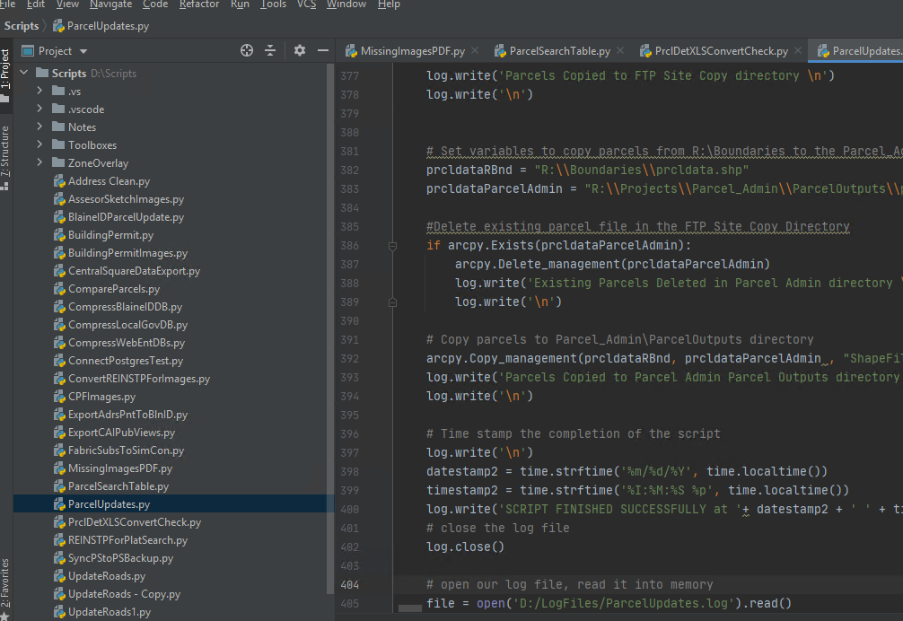Screen dimensions: 903x621
Task: Open Project panel settings gear
Action: 300,51
